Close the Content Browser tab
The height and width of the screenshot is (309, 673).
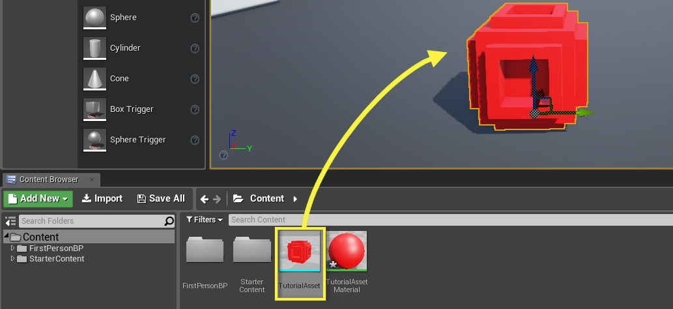pyautogui.click(x=91, y=180)
